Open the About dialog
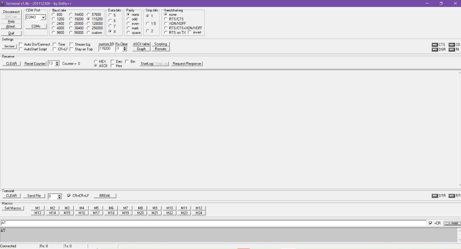This screenshot has height=249, width=461. point(12,26)
